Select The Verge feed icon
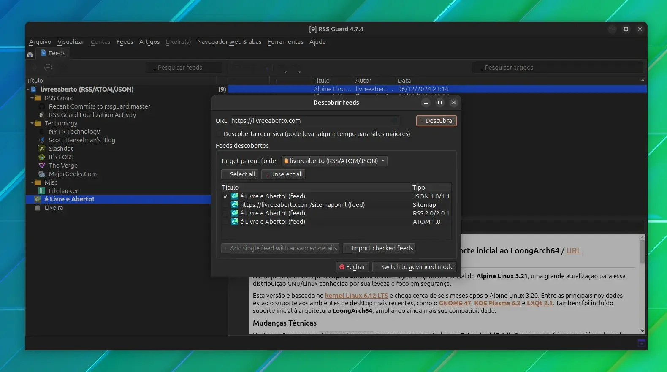 click(x=42, y=166)
